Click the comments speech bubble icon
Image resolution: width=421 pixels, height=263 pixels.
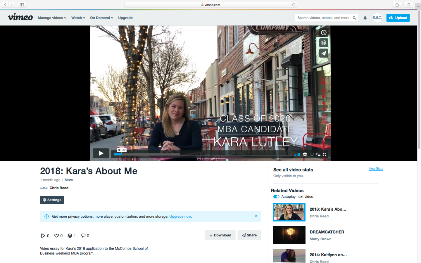83,236
